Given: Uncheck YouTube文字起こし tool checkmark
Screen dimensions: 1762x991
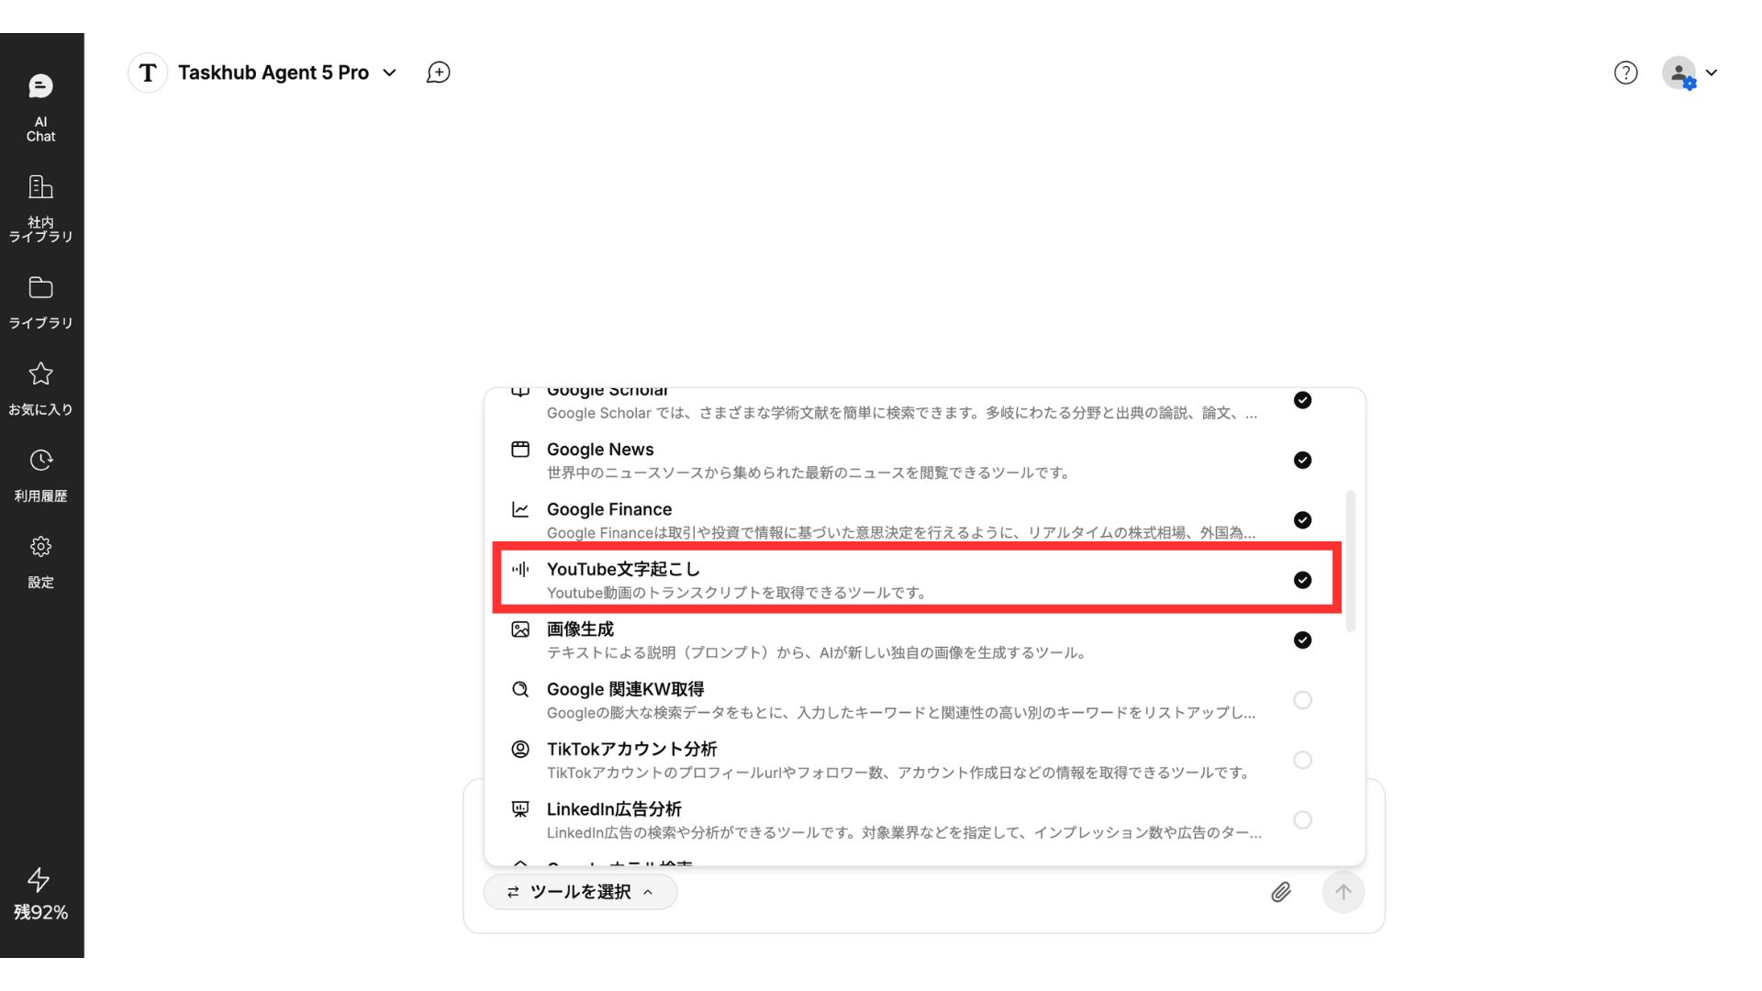Looking at the screenshot, I should tap(1302, 580).
